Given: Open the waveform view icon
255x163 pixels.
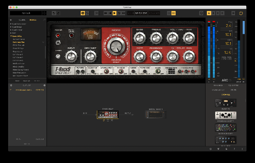Looking at the screenshot, I should click(x=87, y=13).
